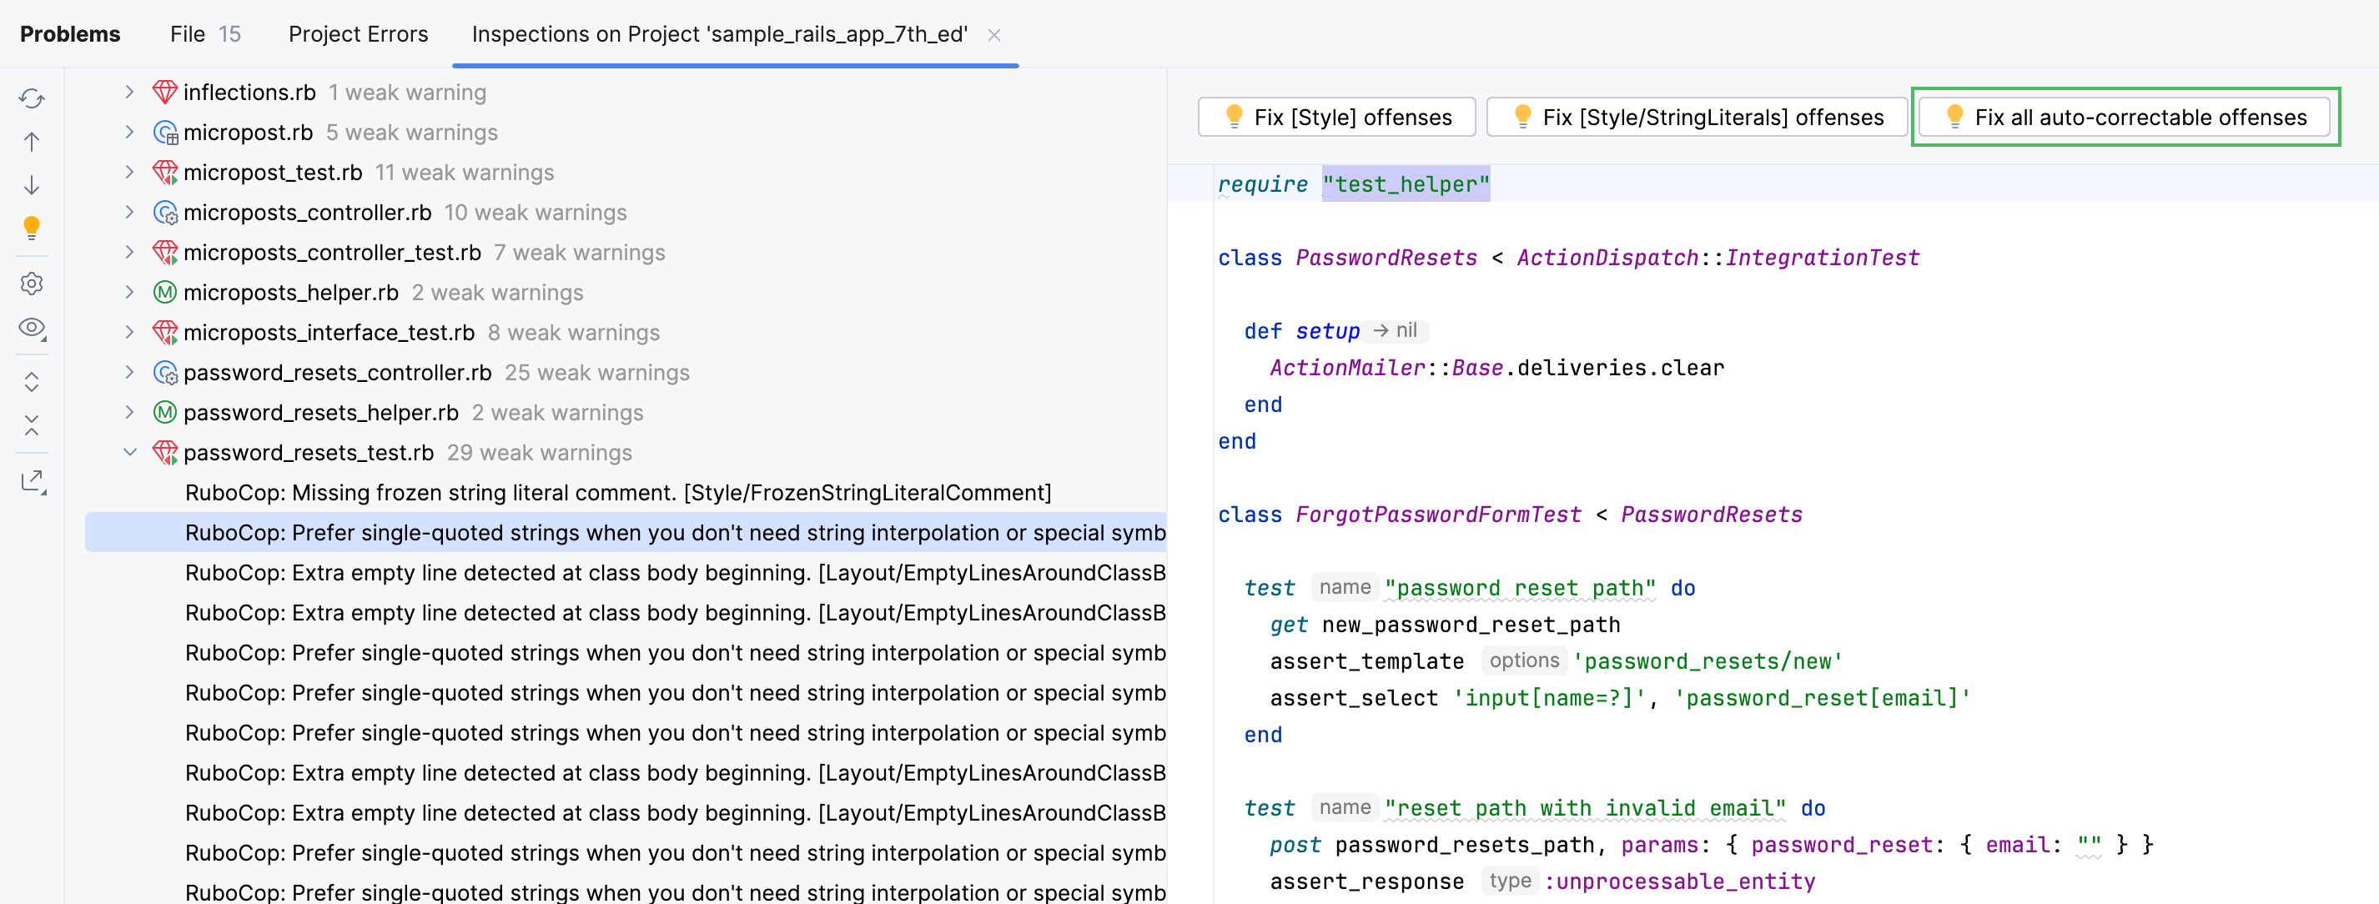
Task: Expand microposts_controller.rb warnings
Action: [x=129, y=213]
